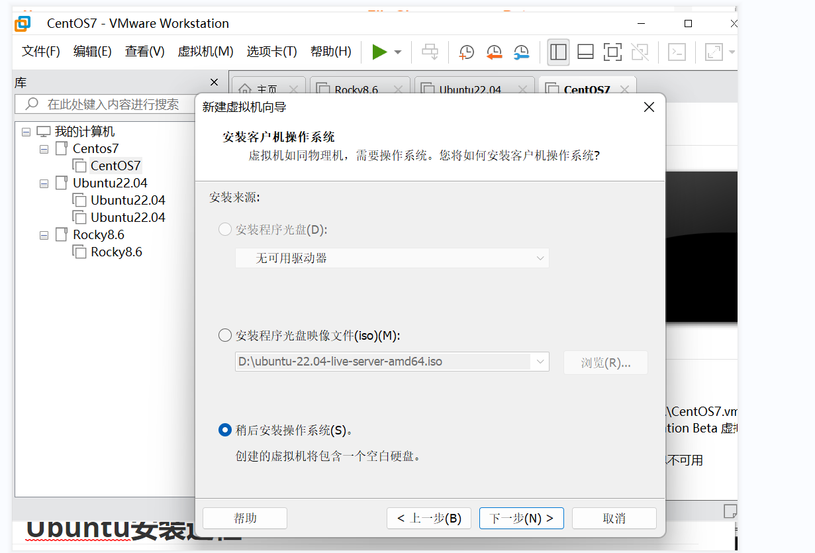Collapse the 我的计算机 tree node

click(26, 132)
